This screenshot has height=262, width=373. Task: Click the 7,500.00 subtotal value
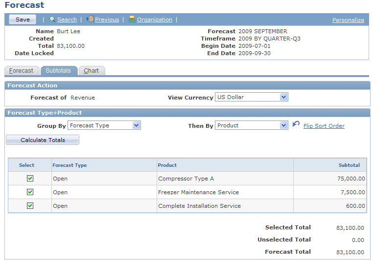tap(353, 192)
